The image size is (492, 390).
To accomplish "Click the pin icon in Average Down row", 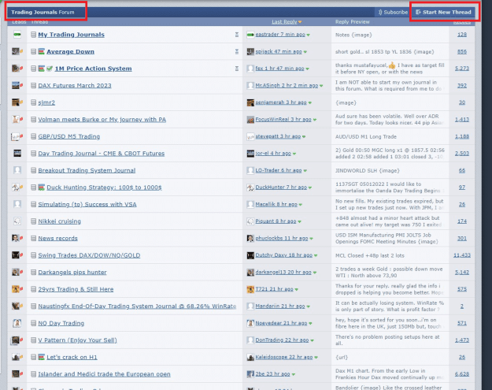I will [237, 51].
